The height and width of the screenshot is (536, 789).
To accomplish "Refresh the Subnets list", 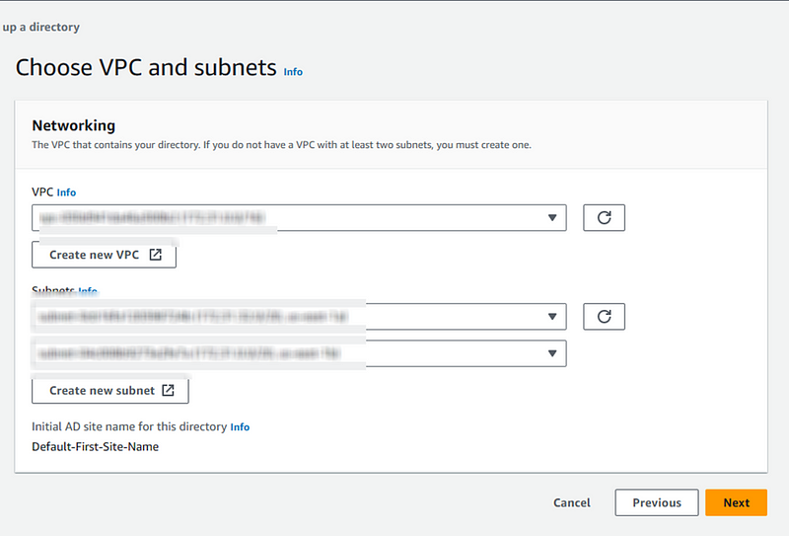I will click(604, 316).
